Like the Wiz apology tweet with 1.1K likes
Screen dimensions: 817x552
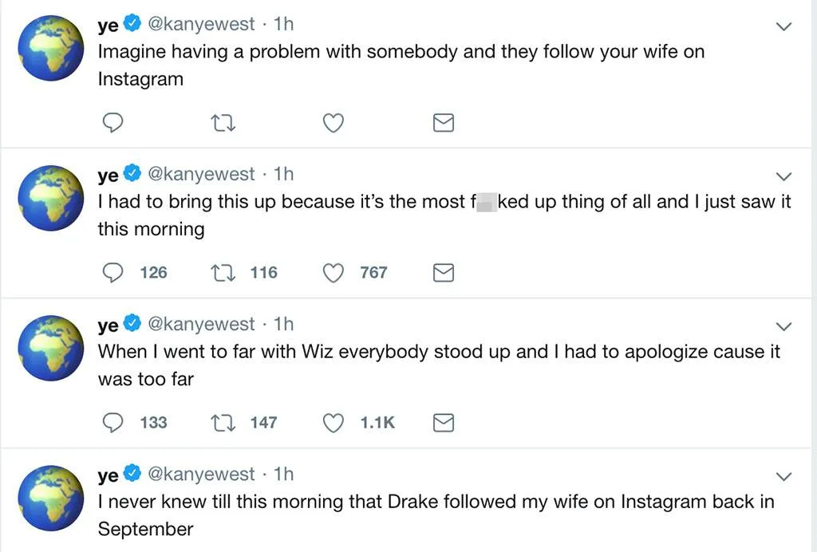point(333,423)
